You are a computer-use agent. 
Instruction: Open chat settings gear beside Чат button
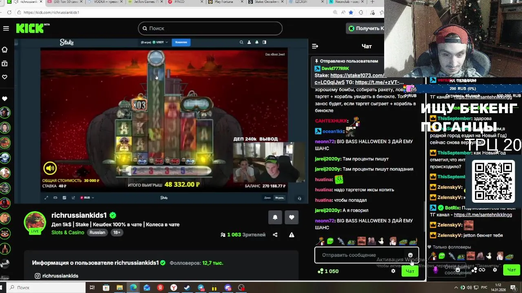[x=393, y=271]
